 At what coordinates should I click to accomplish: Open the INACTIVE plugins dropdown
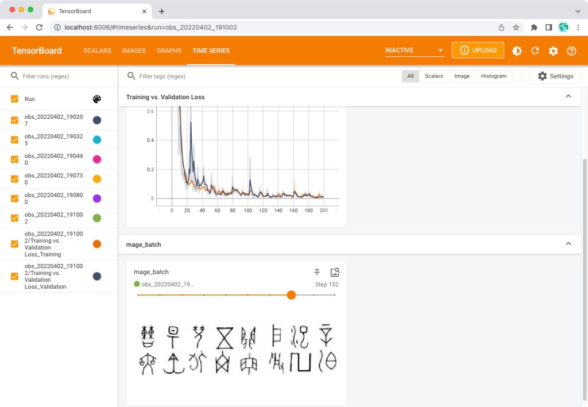click(x=415, y=51)
